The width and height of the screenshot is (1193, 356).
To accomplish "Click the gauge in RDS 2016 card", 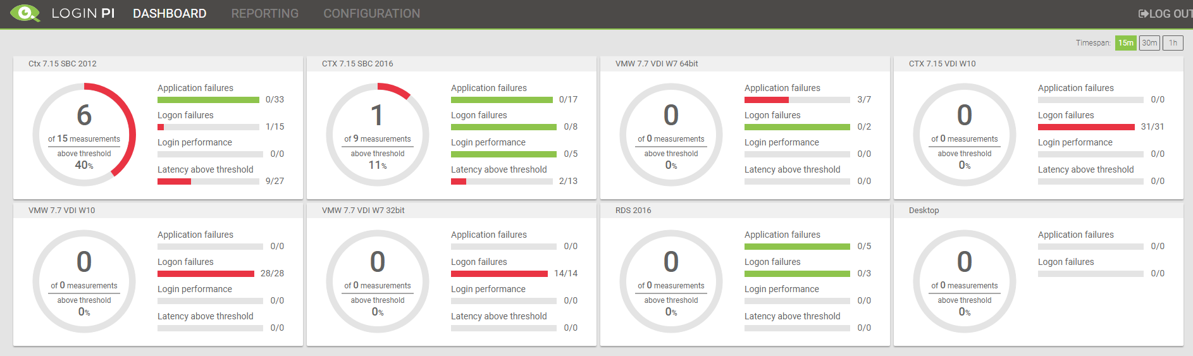I will [x=671, y=281].
